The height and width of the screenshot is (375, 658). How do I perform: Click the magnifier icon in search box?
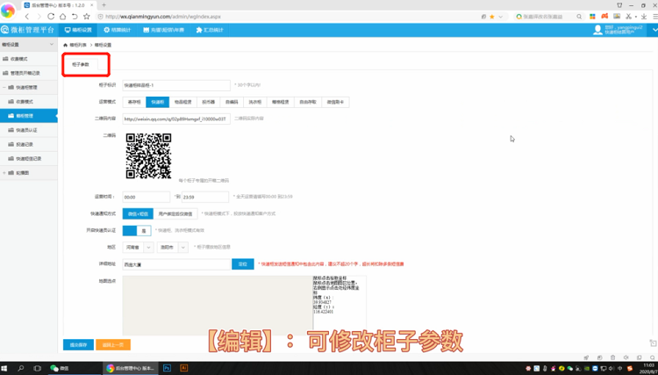579,17
